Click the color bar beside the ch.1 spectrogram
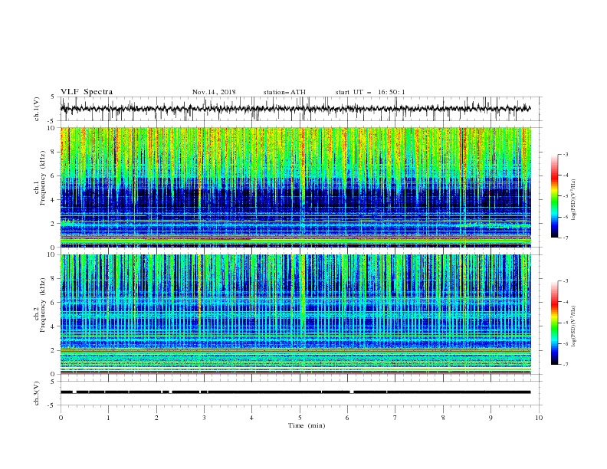This screenshot has width=607, height=469. coord(555,196)
